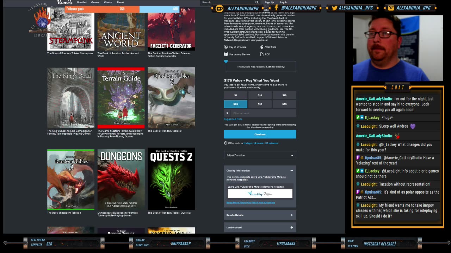Screen dimensions: 451x253
Task: Click the Use on Any Device book icon
Action: tap(226, 54)
